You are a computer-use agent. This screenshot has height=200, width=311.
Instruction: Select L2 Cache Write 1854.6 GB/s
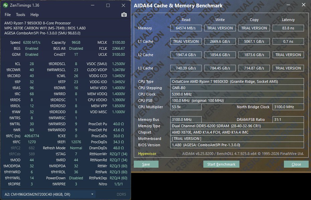point(220,55)
